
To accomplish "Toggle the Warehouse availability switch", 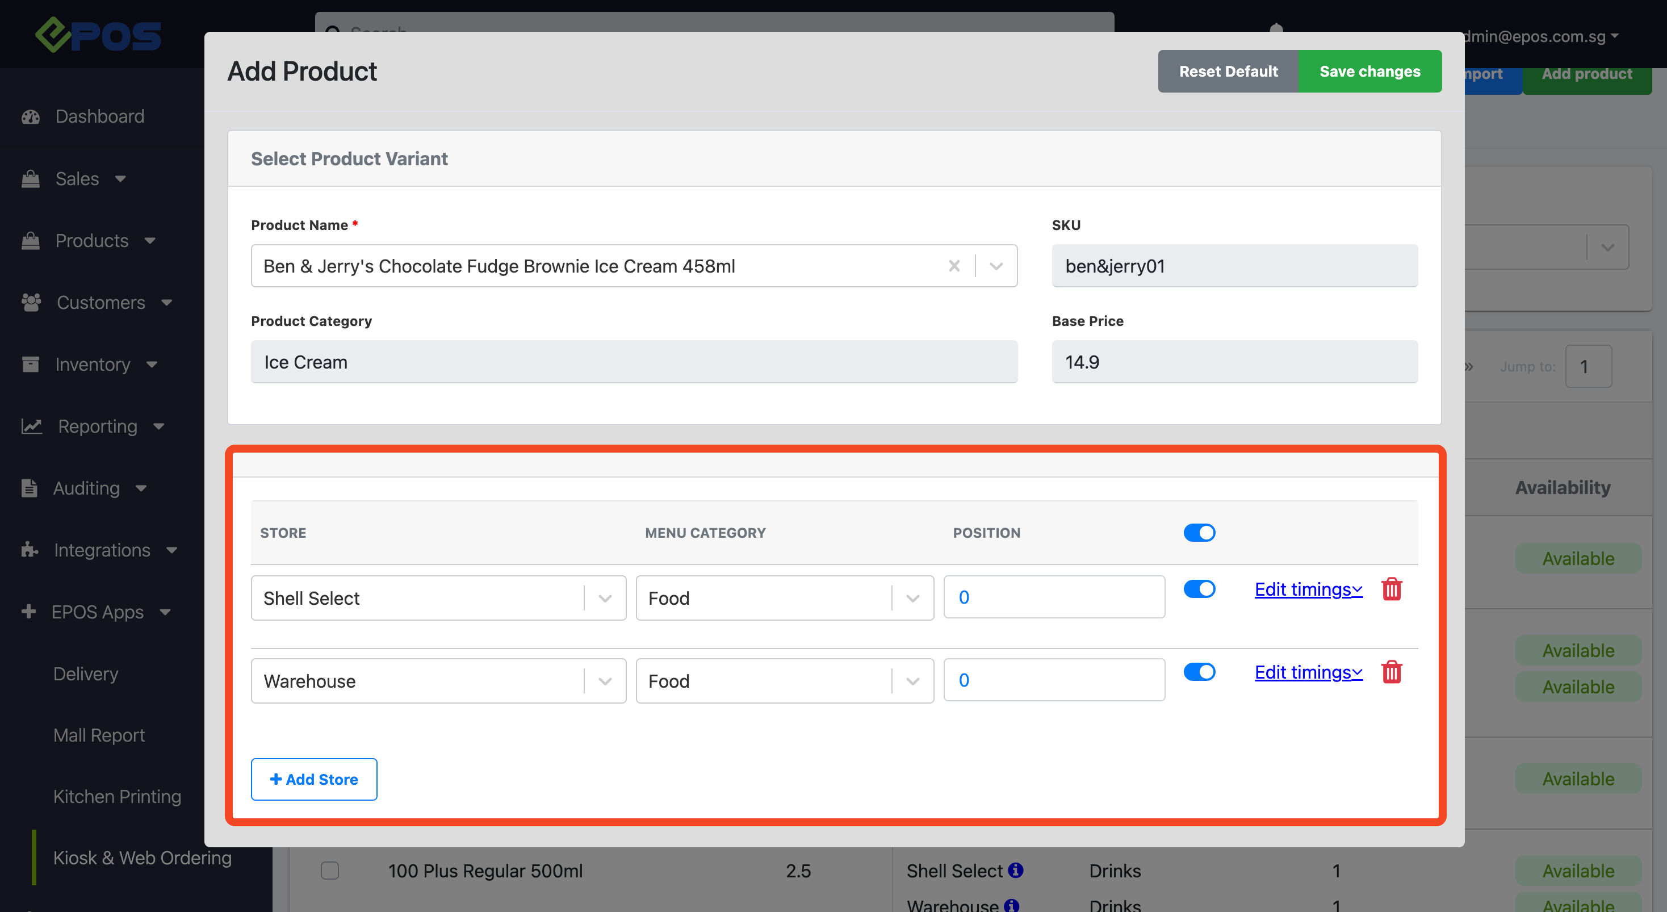I will [1199, 672].
